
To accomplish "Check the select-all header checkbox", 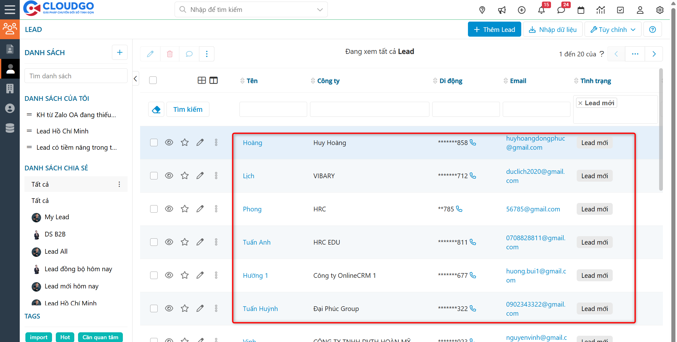I will [153, 80].
